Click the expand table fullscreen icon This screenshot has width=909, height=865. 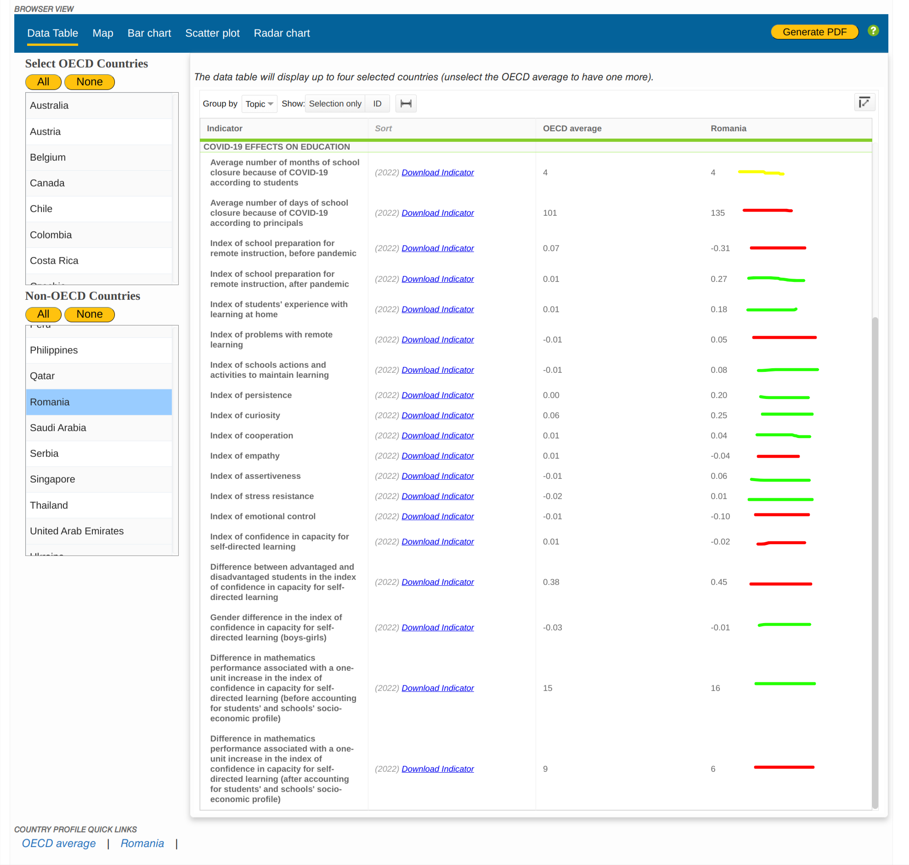[864, 102]
